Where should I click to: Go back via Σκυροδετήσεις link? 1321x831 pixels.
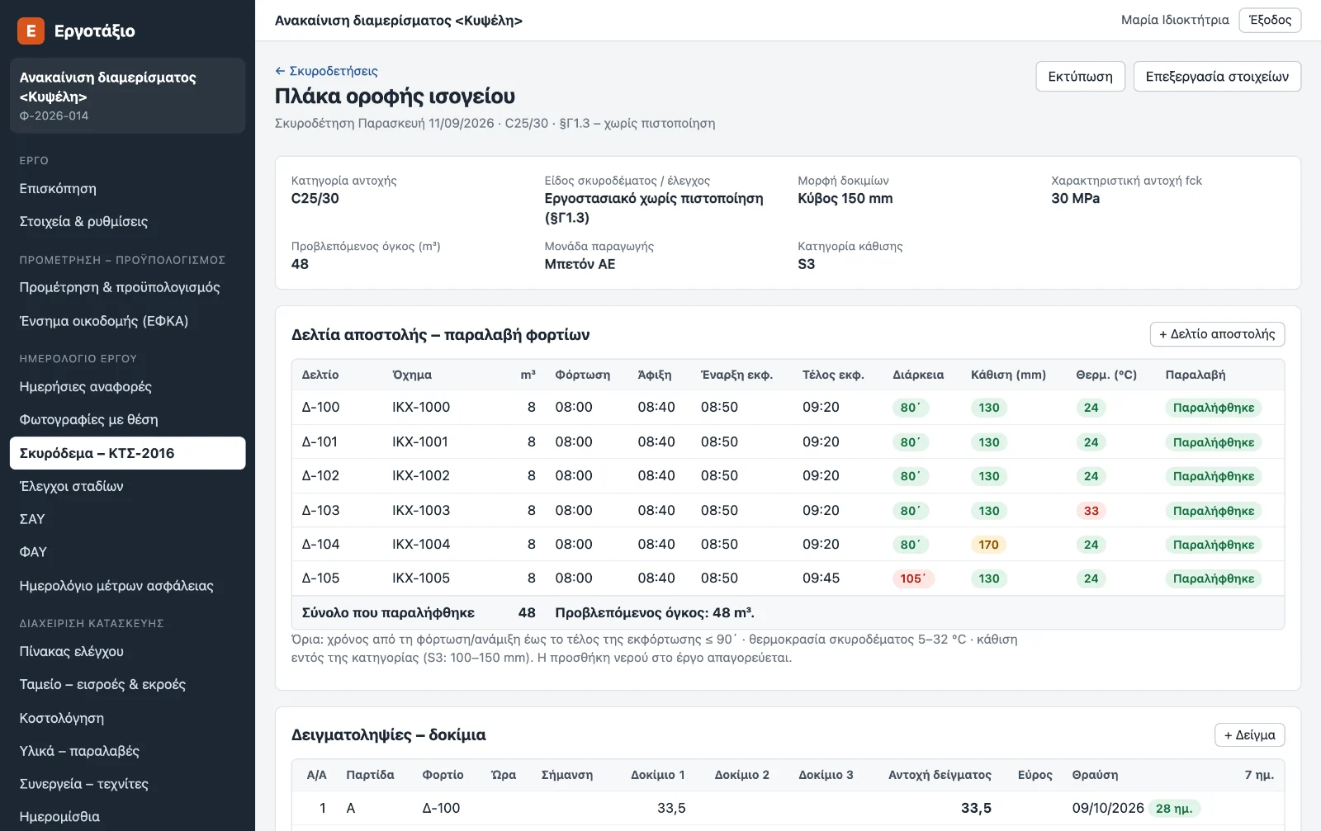click(326, 71)
